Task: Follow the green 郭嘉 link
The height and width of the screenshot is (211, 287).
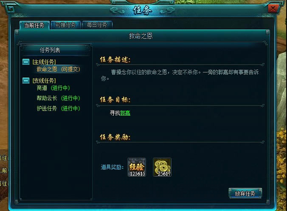Action: pos(125,113)
